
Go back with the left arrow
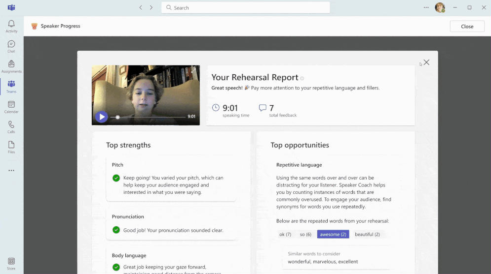[141, 7]
